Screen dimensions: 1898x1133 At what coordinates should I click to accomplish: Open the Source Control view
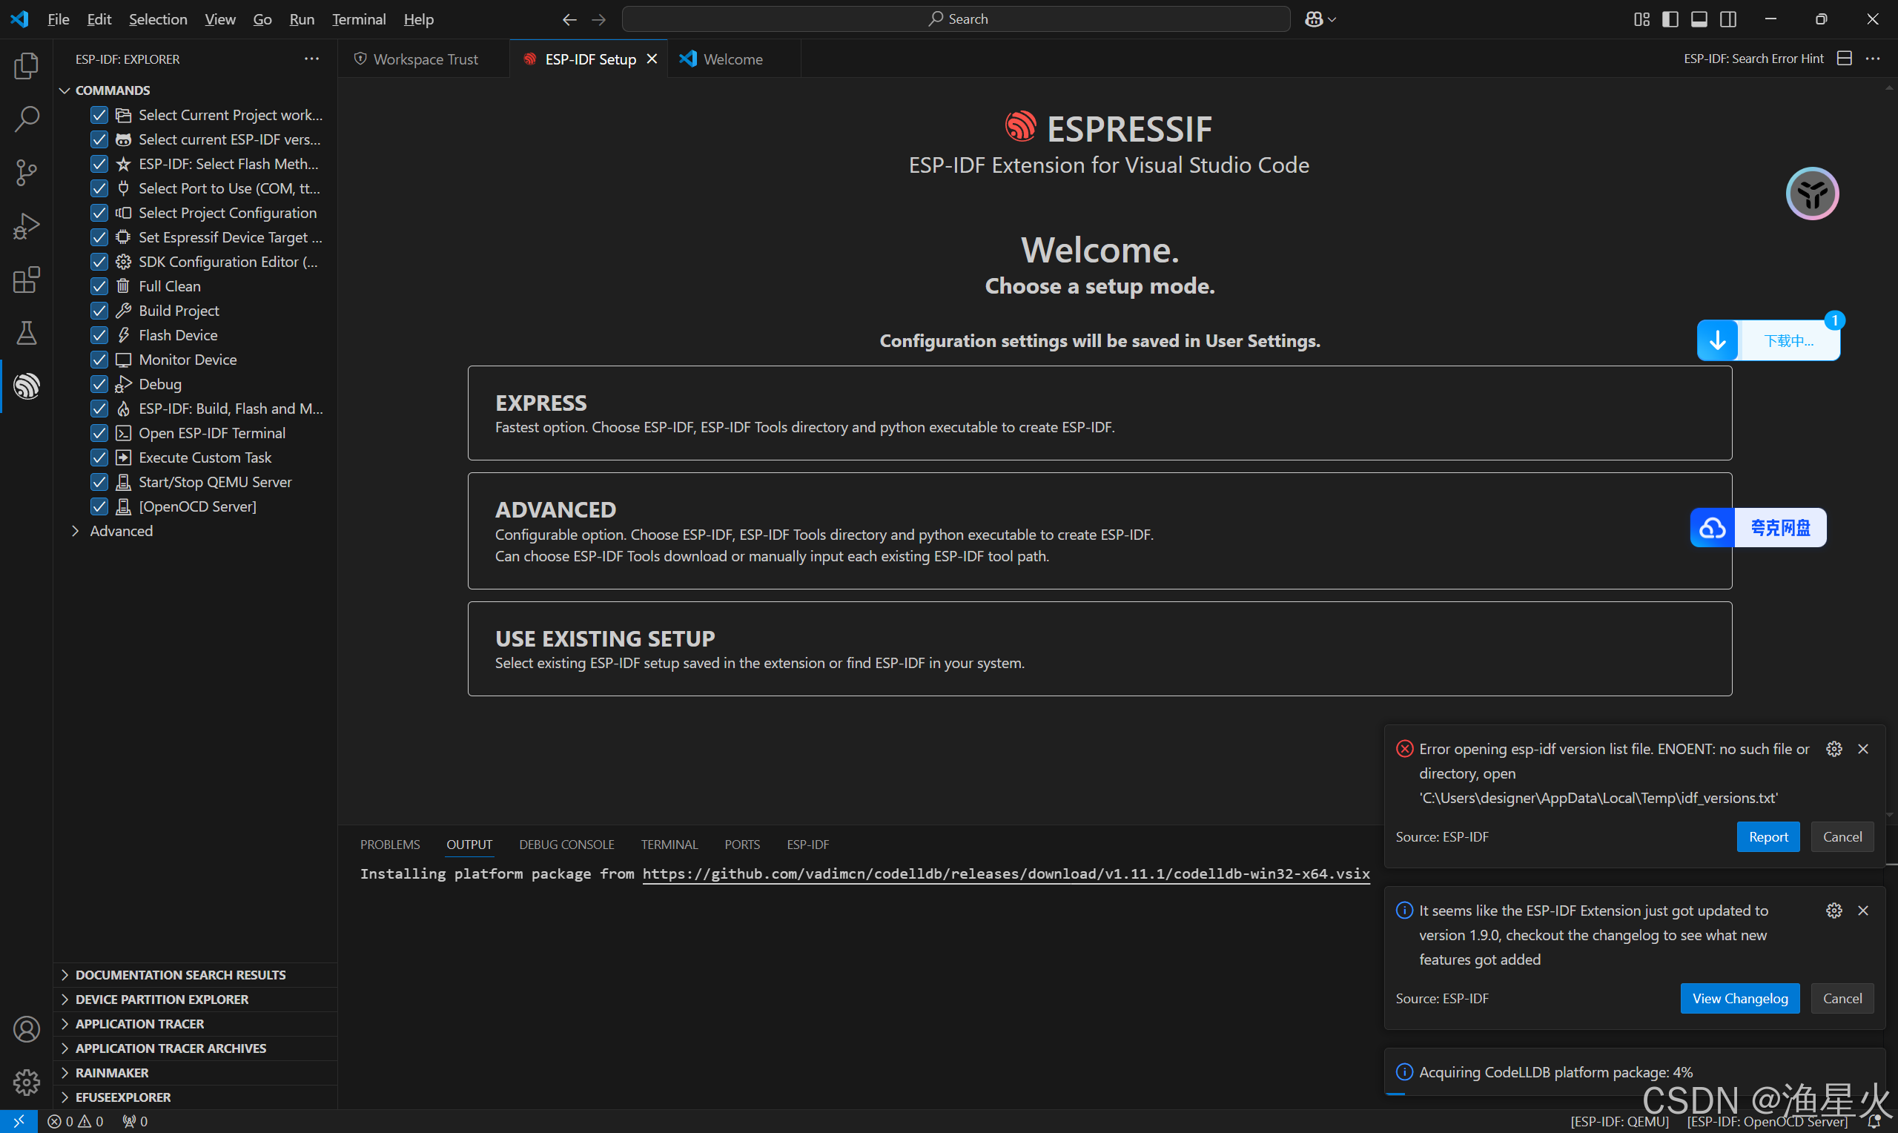[x=27, y=173]
